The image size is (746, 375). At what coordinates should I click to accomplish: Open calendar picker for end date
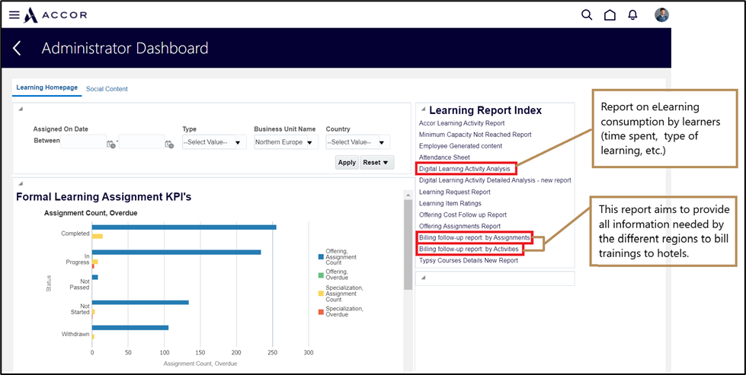(x=169, y=145)
